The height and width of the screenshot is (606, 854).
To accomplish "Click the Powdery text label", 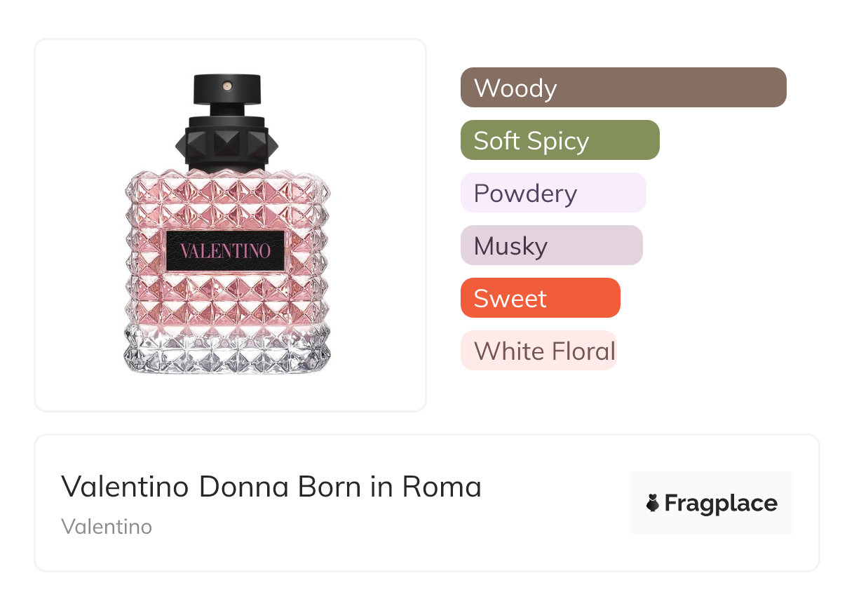I will (525, 194).
